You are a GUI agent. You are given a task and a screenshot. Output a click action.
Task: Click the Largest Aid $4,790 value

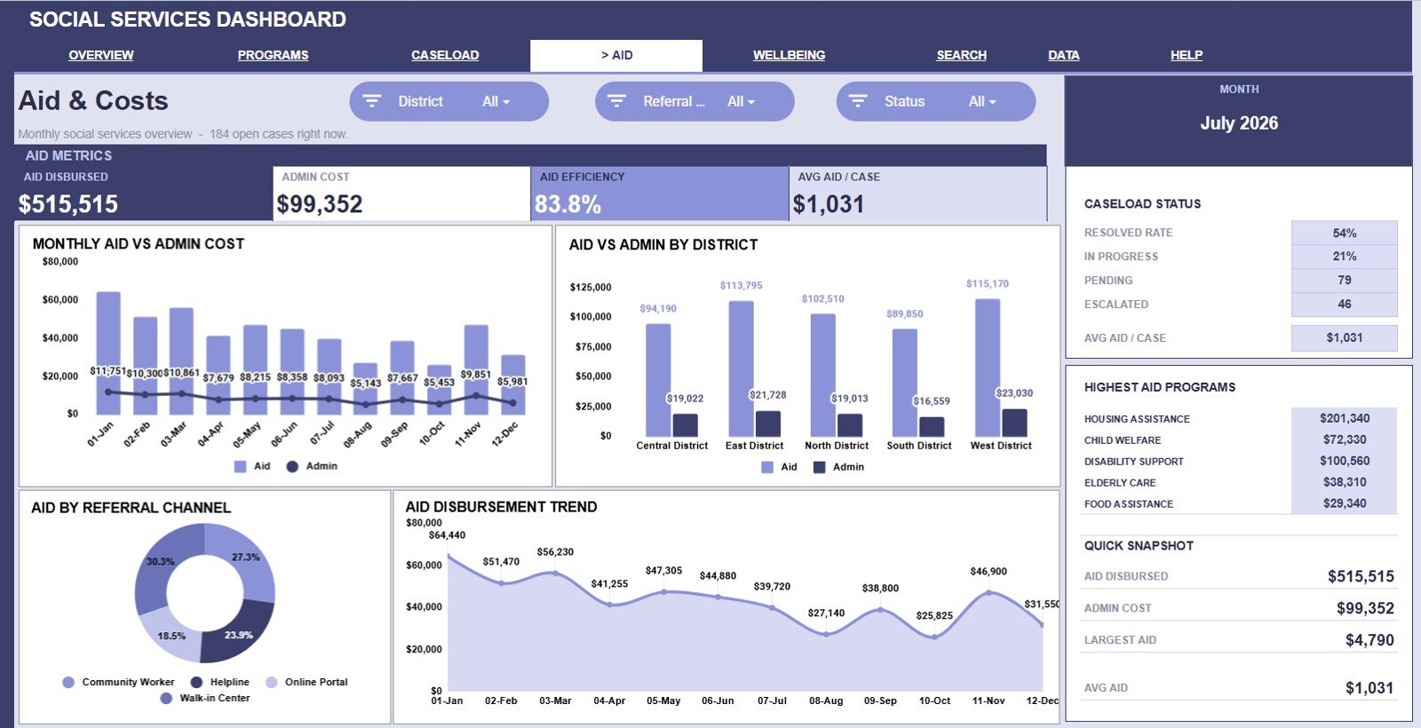1369,640
